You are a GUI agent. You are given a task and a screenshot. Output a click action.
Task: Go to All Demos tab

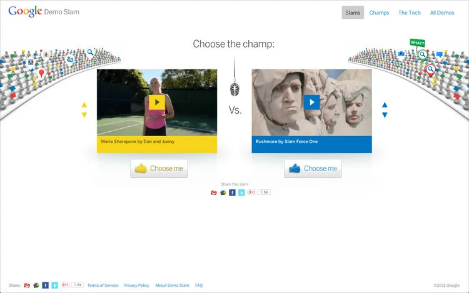tap(442, 13)
